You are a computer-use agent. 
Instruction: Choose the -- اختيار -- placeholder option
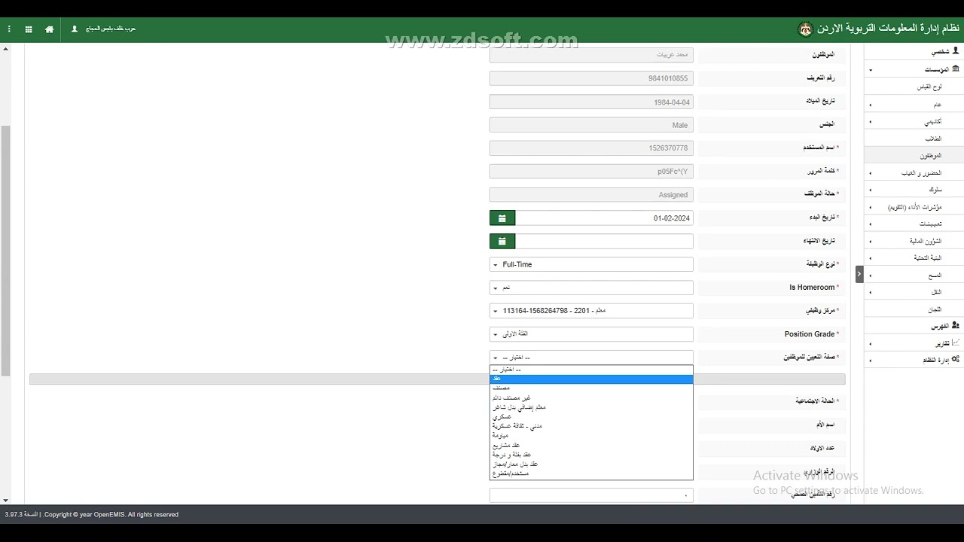(591, 370)
